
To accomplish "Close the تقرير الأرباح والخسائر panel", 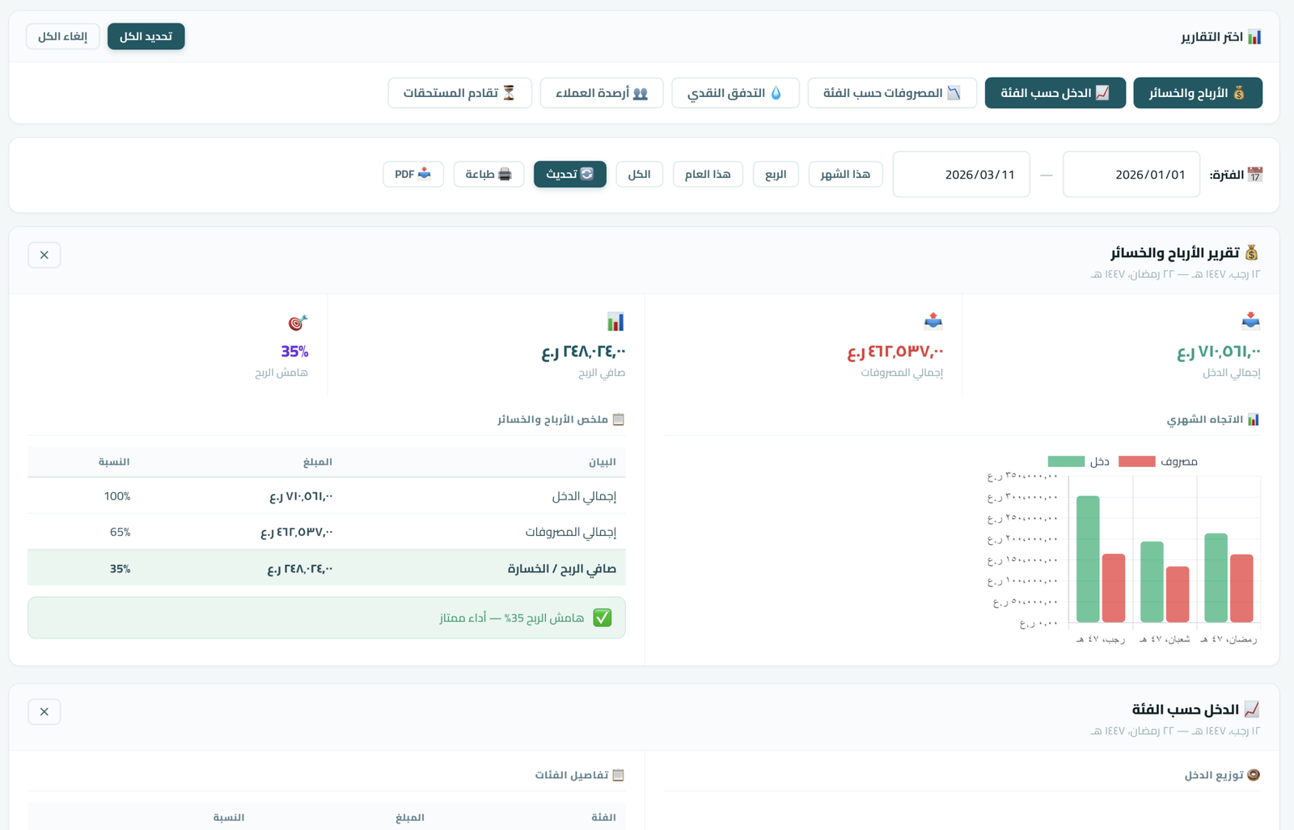I will click(x=44, y=255).
